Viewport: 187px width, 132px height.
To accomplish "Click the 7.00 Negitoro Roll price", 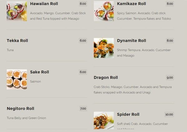I will pyautogui.click(x=83, y=109).
